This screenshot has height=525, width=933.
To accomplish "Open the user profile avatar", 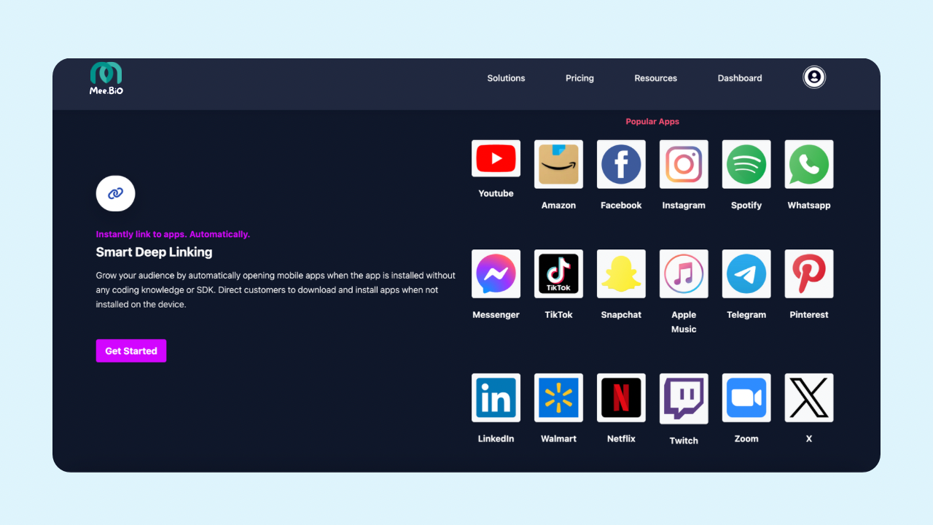I will (x=814, y=77).
